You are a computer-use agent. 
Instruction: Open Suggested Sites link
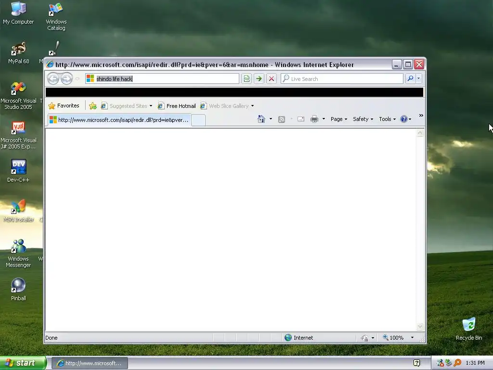[124, 106]
